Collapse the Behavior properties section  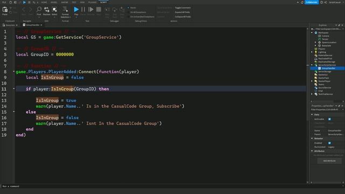(x=312, y=138)
